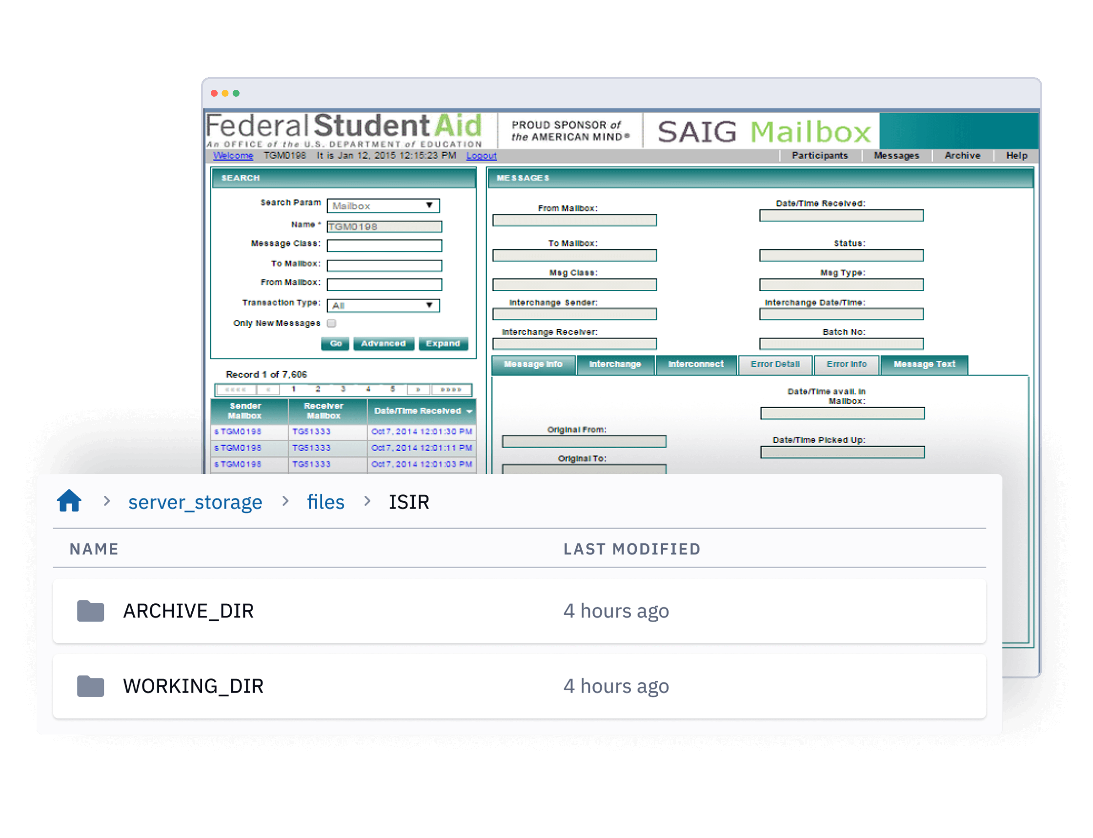Screen dimensions: 1093x838
Task: Click the To Mailbox search field
Action: (385, 265)
